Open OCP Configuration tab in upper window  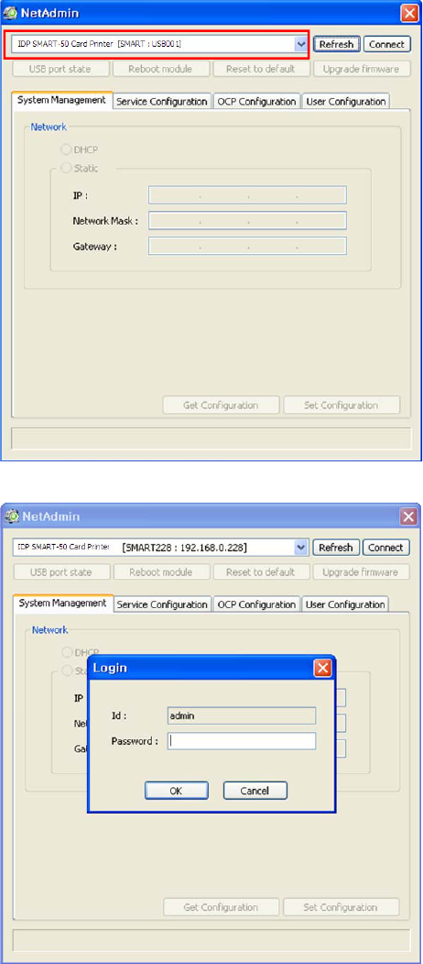click(x=256, y=102)
